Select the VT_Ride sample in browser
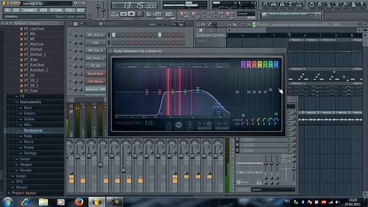This screenshot has width=368, height=207. tap(30, 60)
